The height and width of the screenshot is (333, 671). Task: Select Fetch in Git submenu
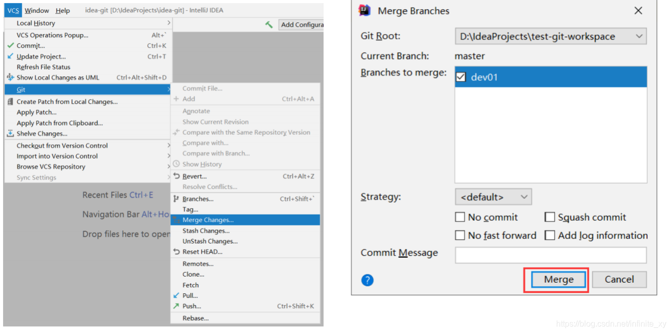point(245,285)
